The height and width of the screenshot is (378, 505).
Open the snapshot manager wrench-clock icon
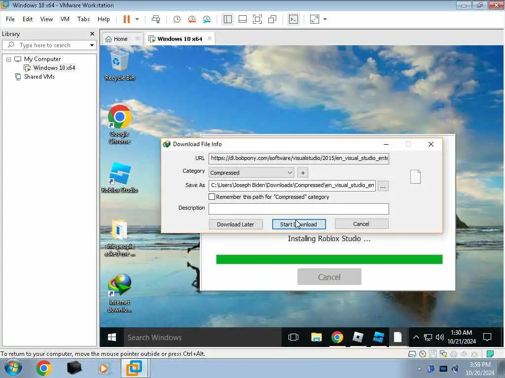(x=207, y=19)
